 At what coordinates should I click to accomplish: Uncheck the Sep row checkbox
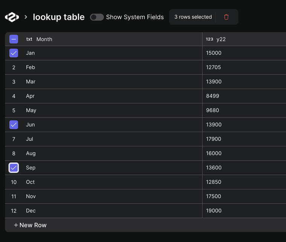coord(14,168)
